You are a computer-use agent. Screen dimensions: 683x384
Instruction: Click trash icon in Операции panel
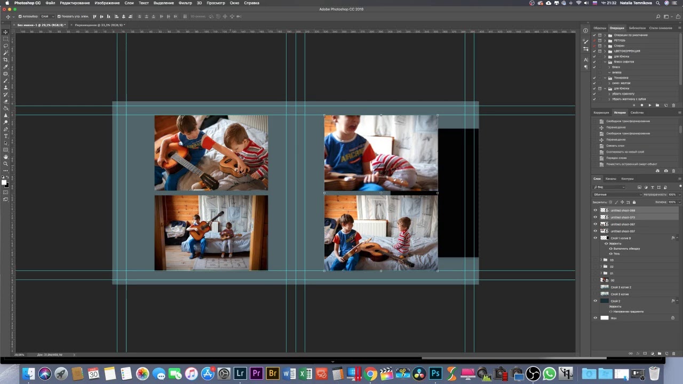(x=673, y=105)
